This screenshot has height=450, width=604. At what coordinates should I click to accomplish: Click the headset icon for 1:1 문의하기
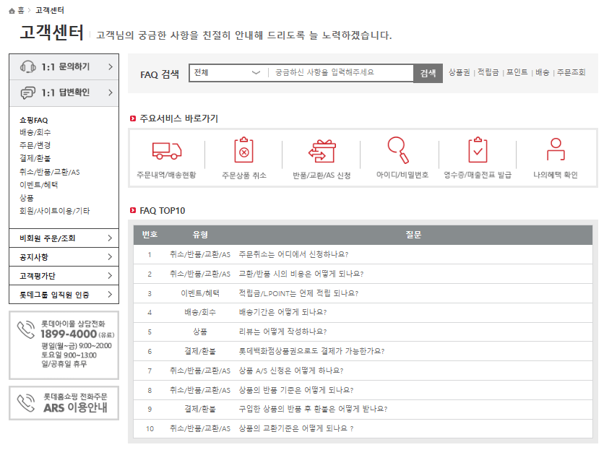click(28, 67)
